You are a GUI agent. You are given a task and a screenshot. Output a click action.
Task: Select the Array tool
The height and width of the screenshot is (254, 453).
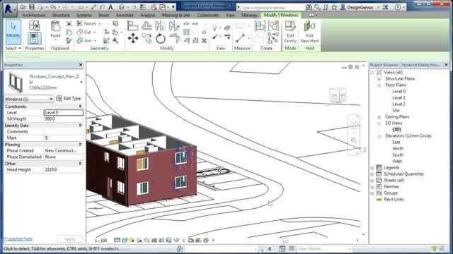187,32
